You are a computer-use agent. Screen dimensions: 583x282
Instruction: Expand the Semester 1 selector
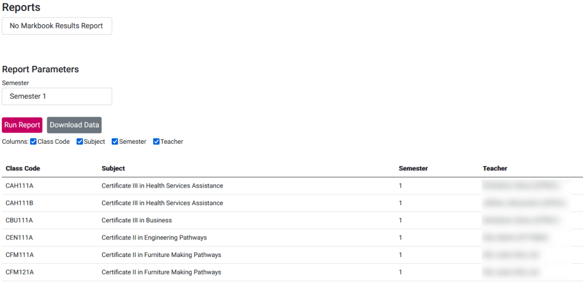(x=57, y=97)
